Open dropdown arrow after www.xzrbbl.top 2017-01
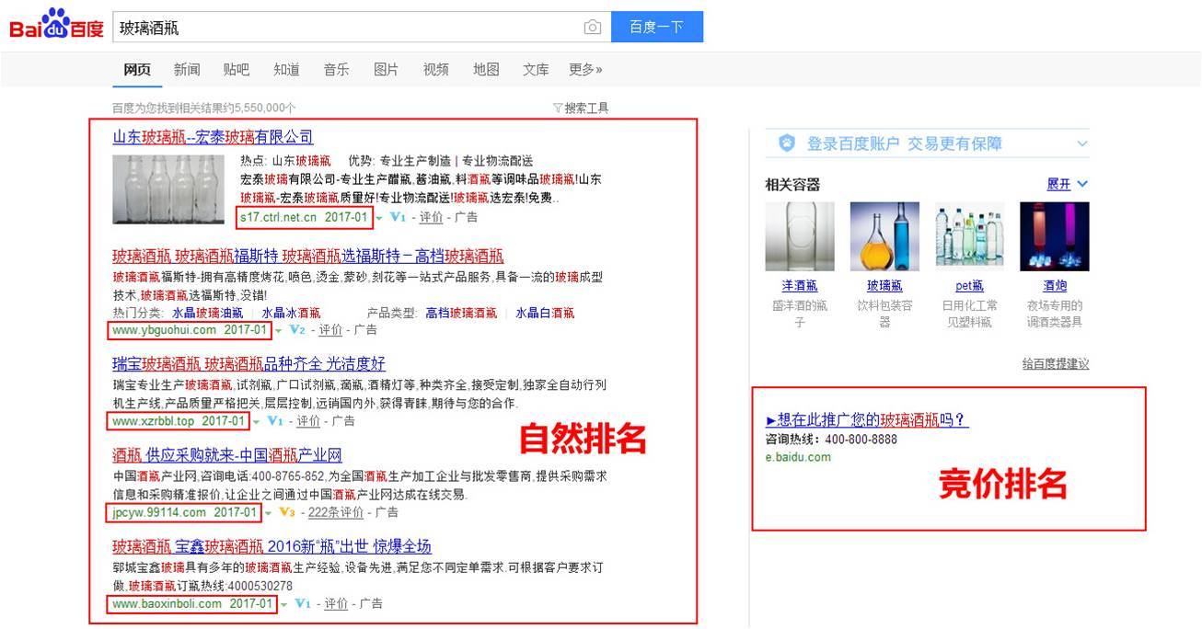The width and height of the screenshot is (1202, 629). [x=256, y=422]
